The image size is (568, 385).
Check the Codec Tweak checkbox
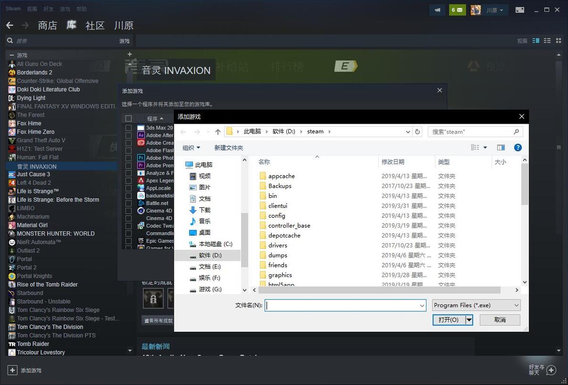[x=128, y=226]
